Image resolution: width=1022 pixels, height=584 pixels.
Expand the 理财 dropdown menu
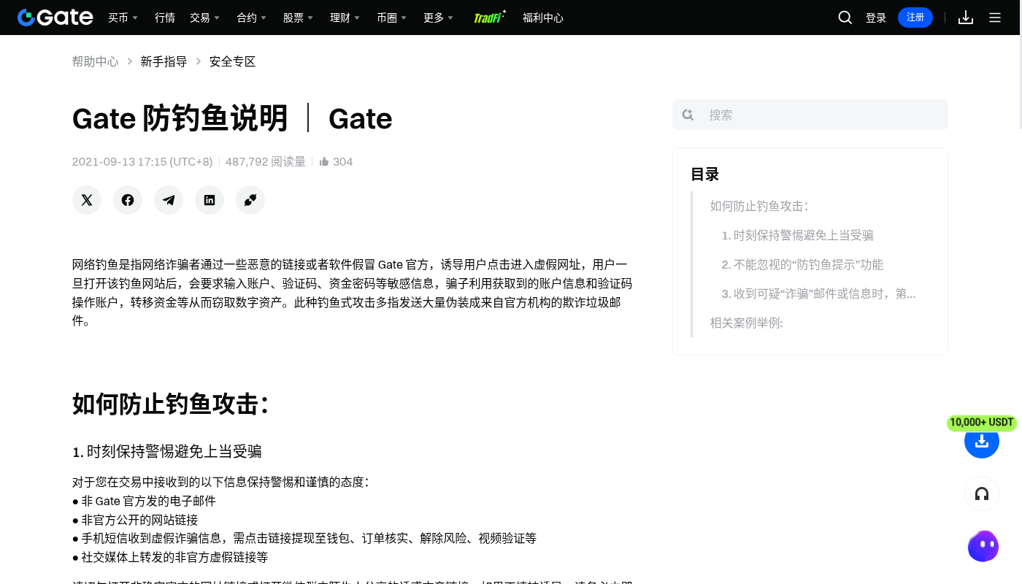pyautogui.click(x=345, y=18)
